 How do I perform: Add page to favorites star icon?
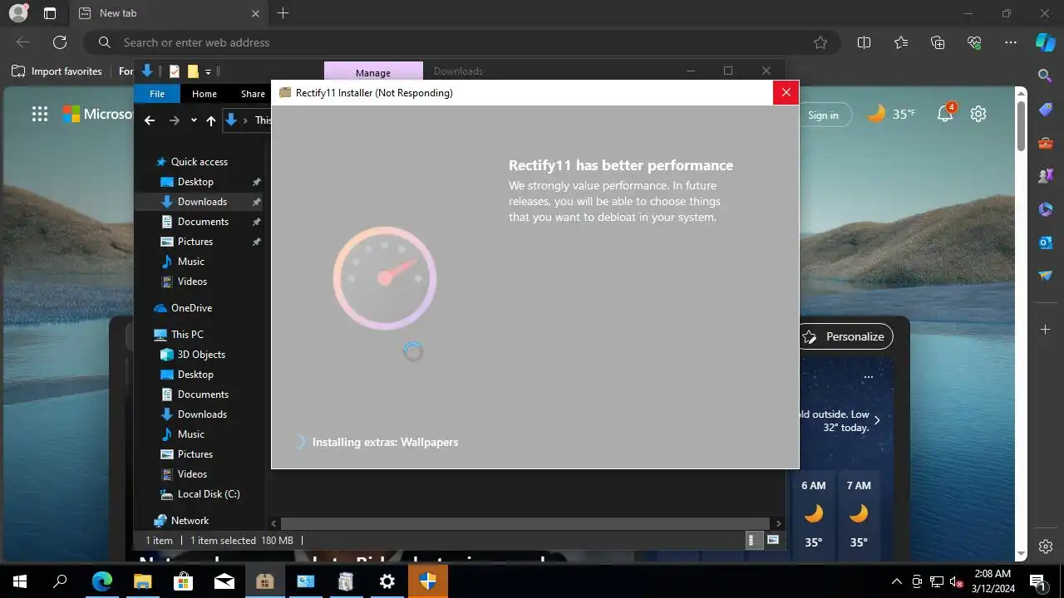[820, 42]
